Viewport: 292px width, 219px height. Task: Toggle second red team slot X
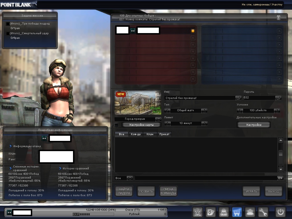(x=193, y=38)
